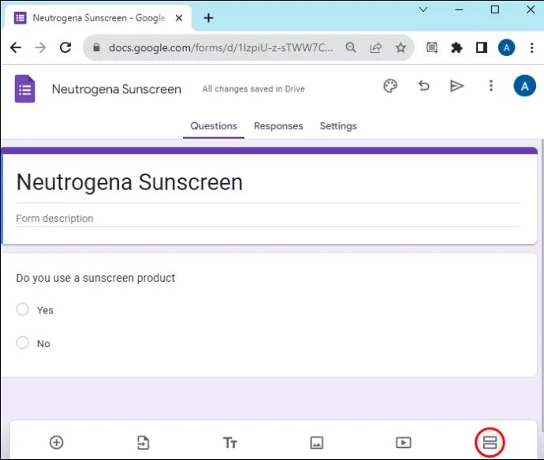Open the zoom magnifier in address bar
The width and height of the screenshot is (544, 460).
point(351,47)
